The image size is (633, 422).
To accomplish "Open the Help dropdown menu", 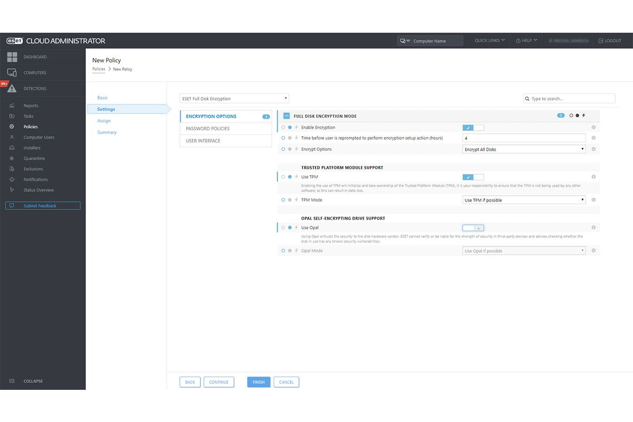I will (526, 41).
